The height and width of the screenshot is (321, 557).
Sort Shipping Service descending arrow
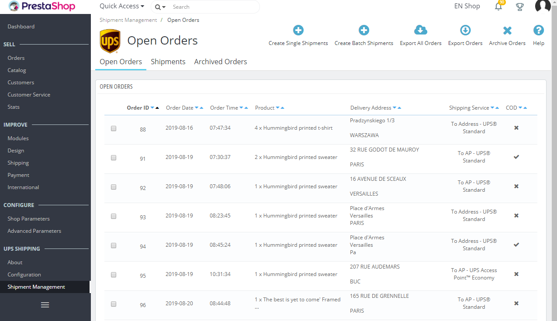click(492, 108)
